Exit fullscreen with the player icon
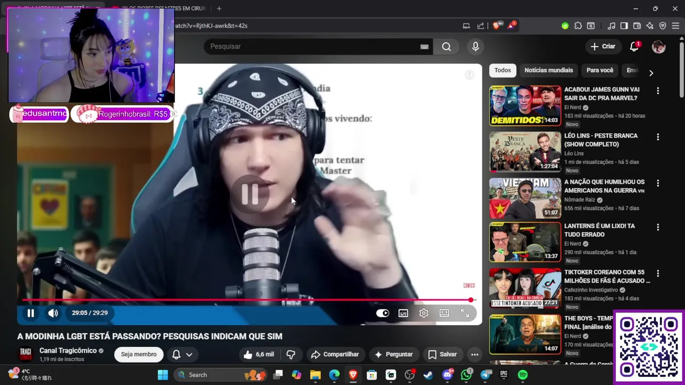 pos(465,313)
